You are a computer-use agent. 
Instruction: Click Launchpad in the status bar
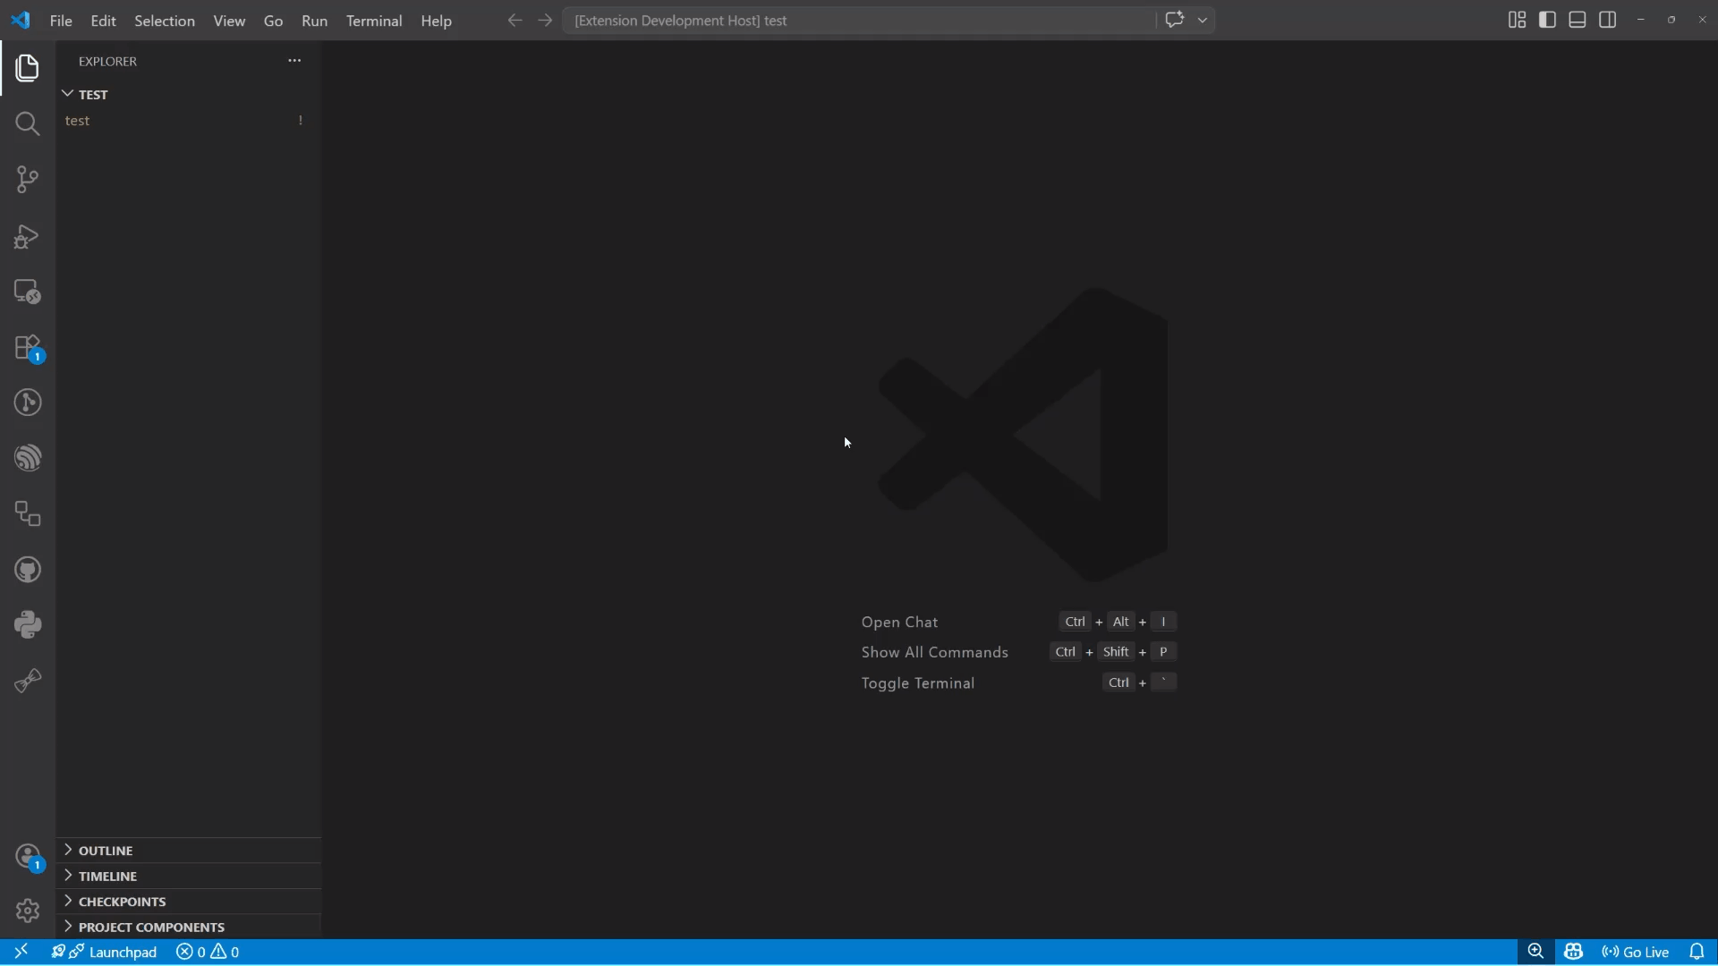click(105, 952)
